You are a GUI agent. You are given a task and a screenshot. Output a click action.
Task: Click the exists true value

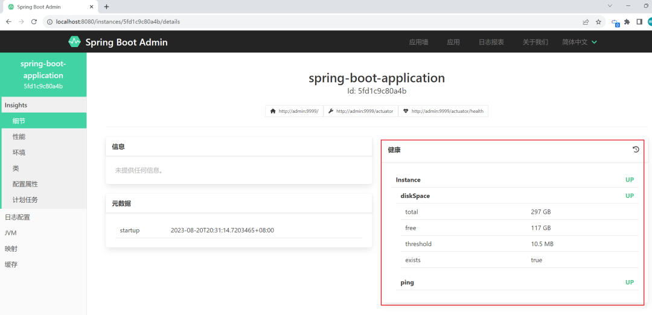537,260
